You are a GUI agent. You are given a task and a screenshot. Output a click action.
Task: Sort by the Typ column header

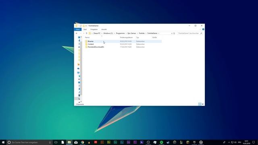pos(137,37)
